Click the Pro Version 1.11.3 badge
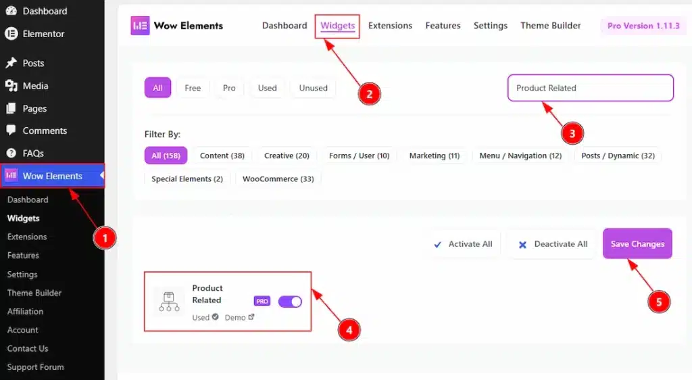 [643, 26]
